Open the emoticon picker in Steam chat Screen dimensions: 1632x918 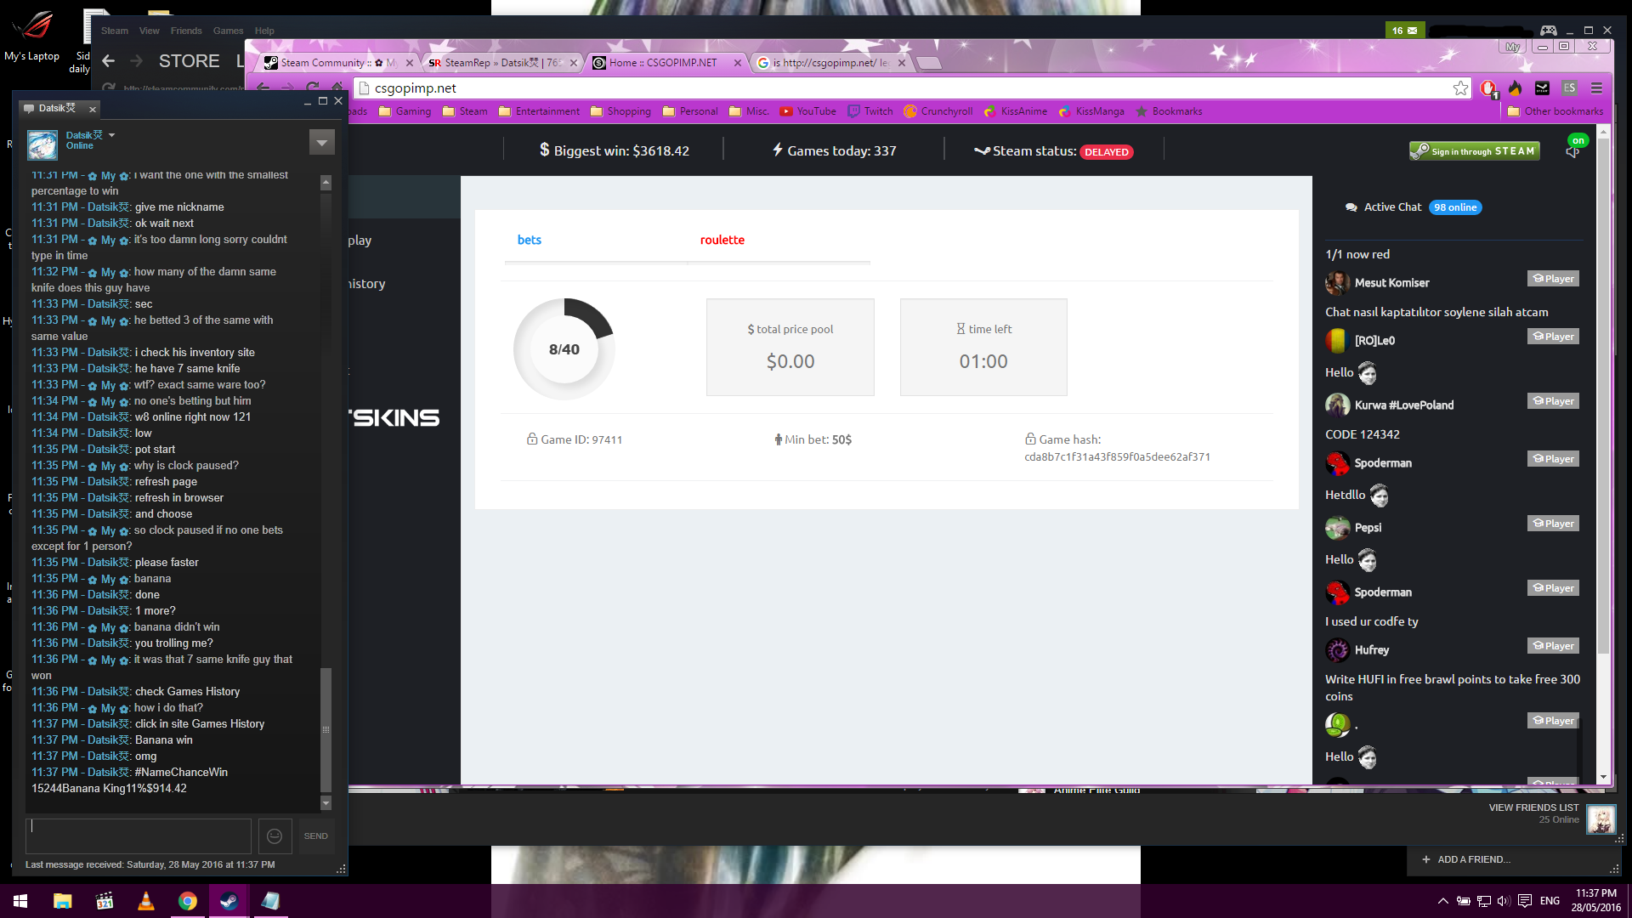tap(275, 836)
